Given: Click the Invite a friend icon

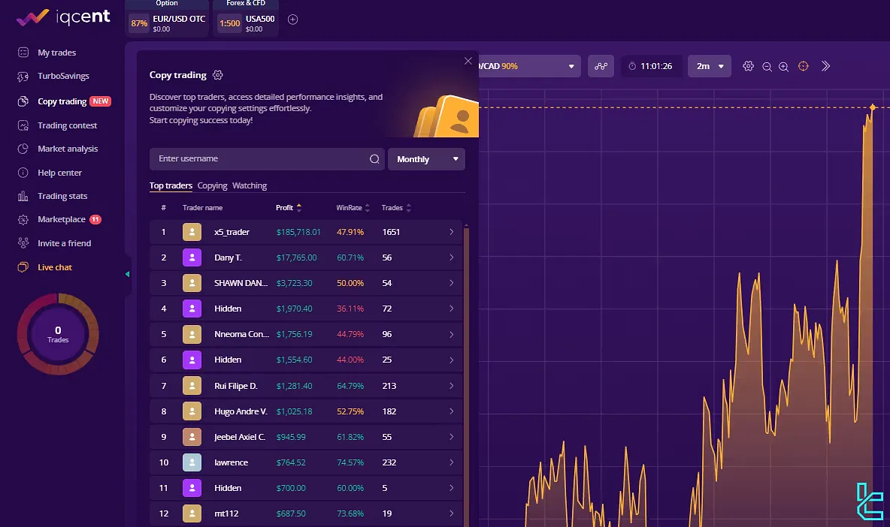Looking at the screenshot, I should (23, 243).
